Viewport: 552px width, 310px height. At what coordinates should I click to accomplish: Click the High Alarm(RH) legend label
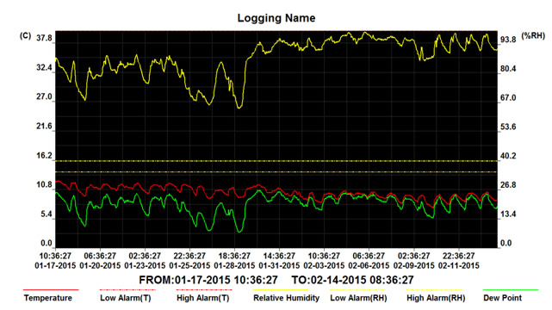[436, 298]
